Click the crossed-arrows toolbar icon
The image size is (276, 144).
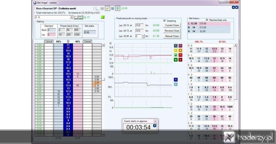click(x=112, y=8)
